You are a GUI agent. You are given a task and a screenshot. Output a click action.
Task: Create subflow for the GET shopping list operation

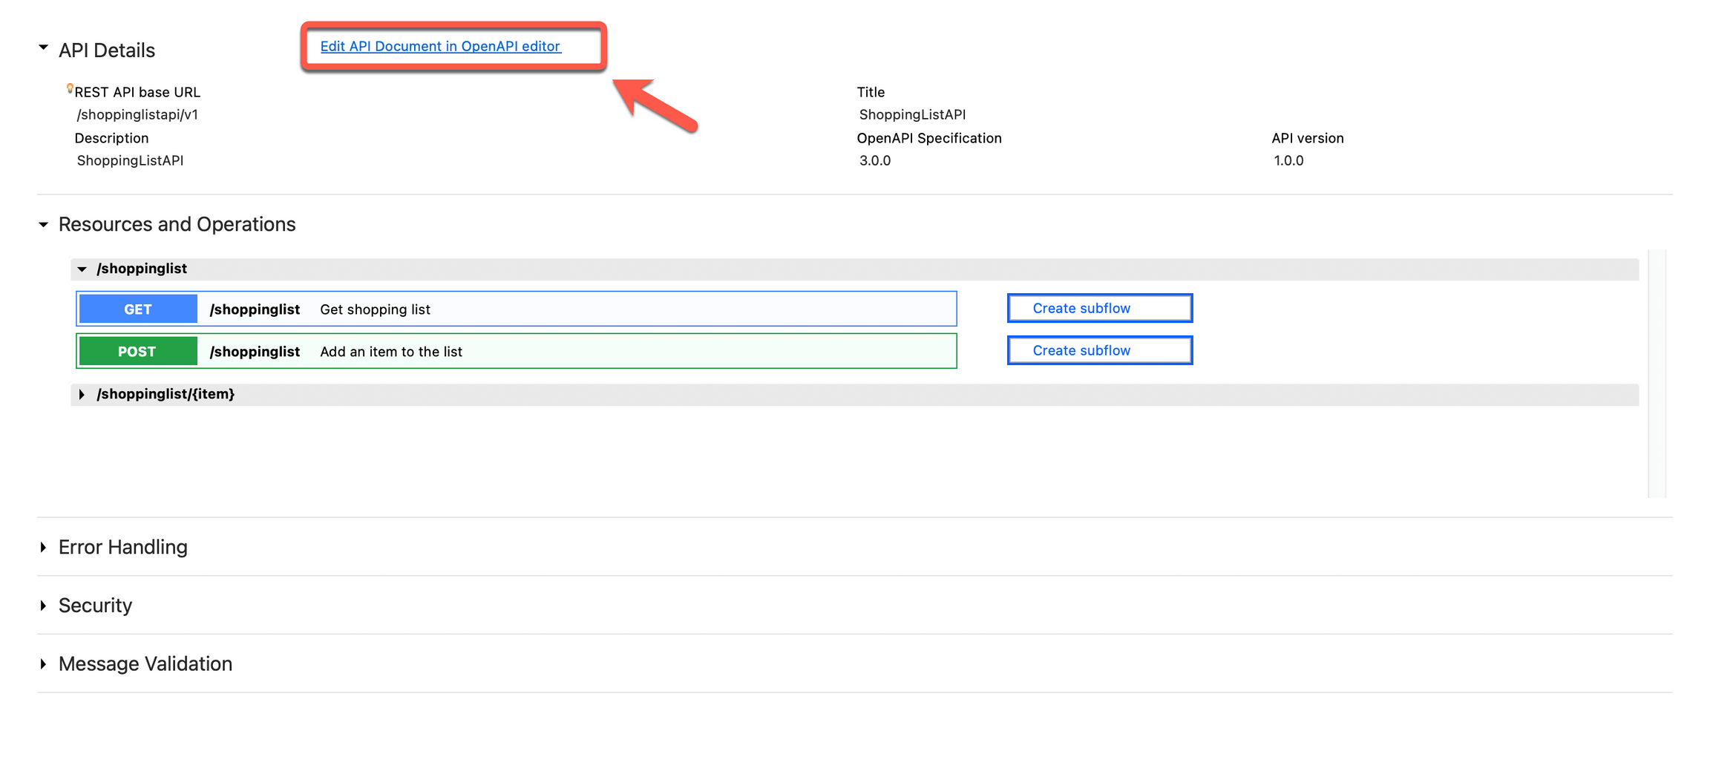coord(1099,308)
